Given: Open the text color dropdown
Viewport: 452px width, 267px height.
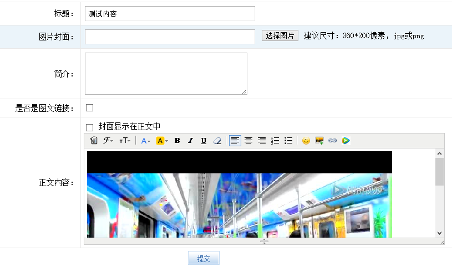Looking at the screenshot, I should coord(145,141).
